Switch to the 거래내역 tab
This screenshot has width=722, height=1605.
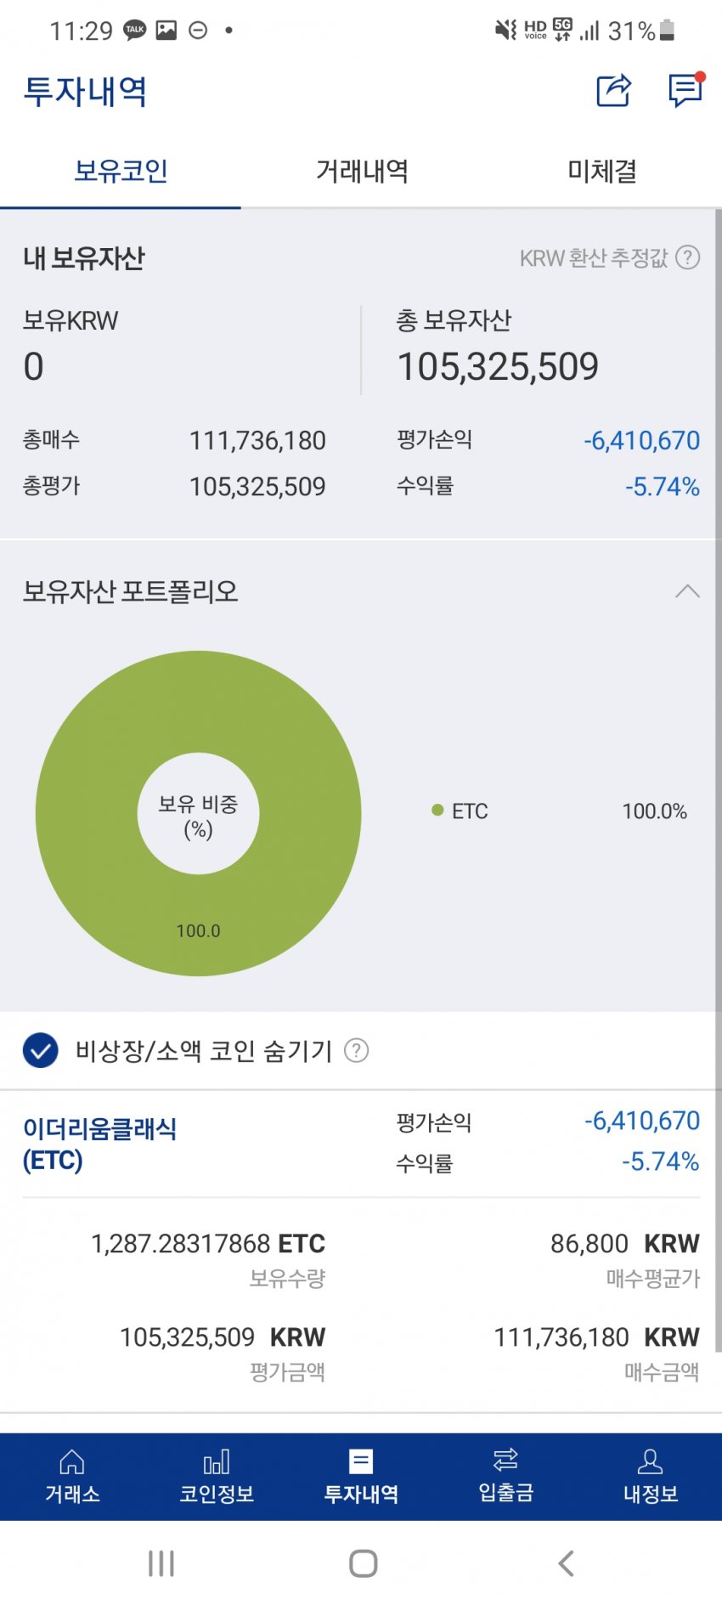point(362,172)
